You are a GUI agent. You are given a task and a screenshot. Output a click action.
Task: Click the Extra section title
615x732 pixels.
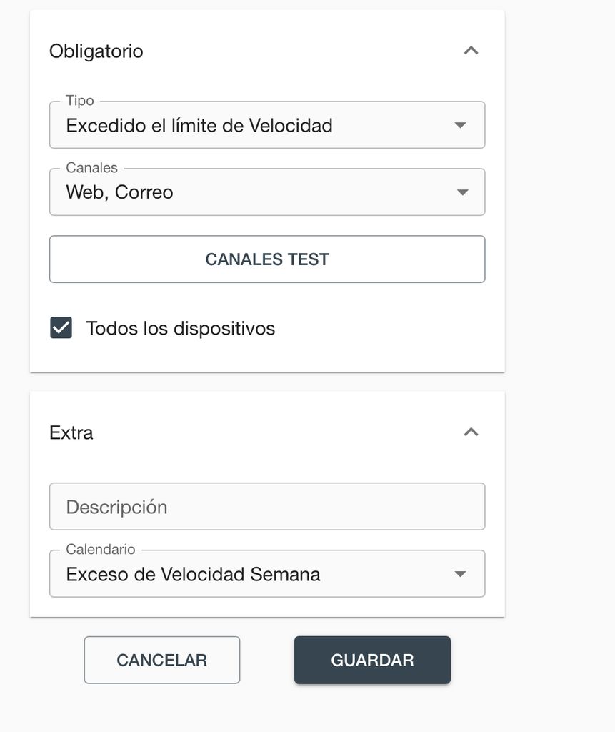[x=71, y=432]
